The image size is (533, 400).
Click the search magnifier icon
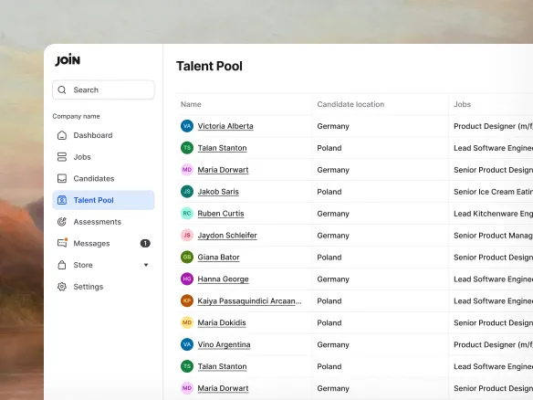tap(62, 89)
